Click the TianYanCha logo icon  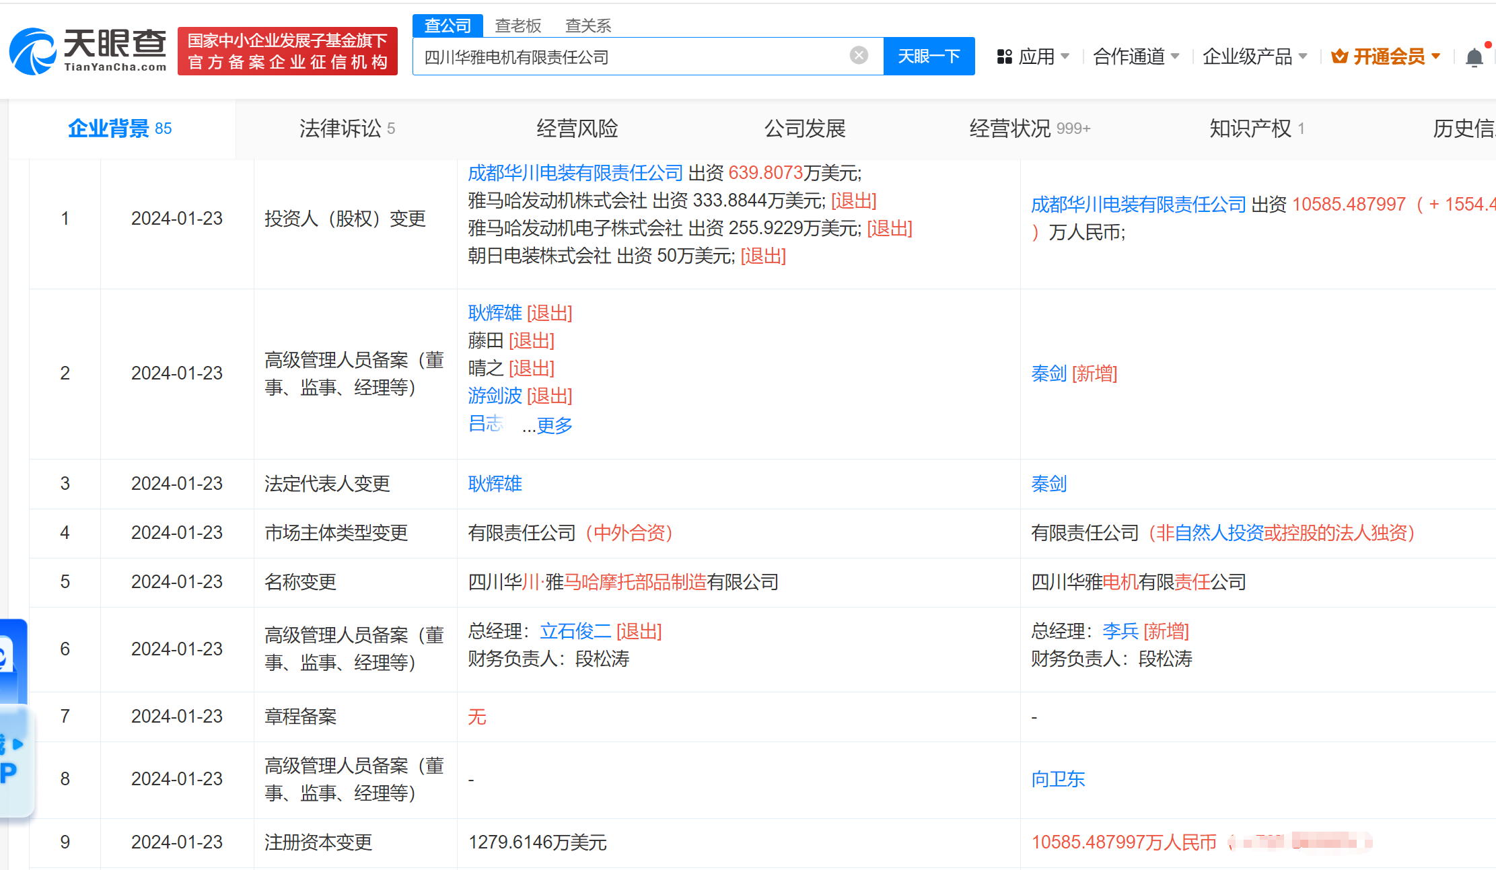[32, 51]
